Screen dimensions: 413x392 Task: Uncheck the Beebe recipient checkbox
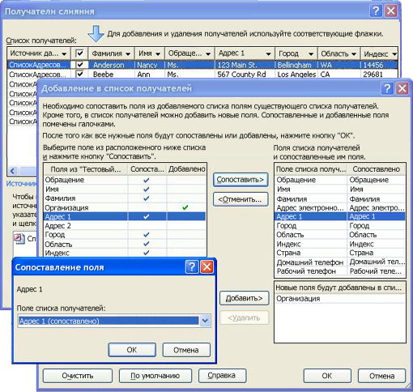coord(80,74)
